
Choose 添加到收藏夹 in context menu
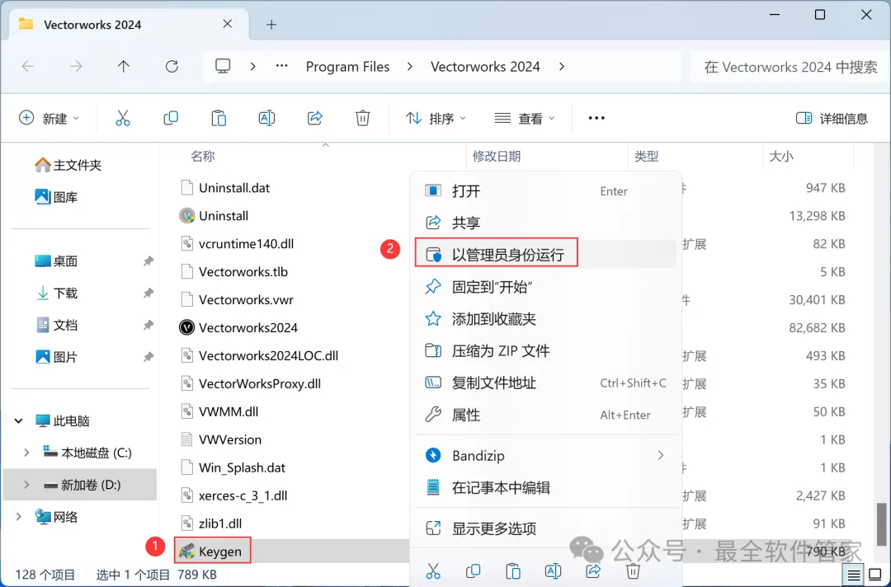pyautogui.click(x=545, y=318)
